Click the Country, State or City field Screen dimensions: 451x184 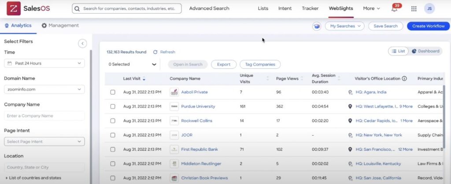coord(44,167)
